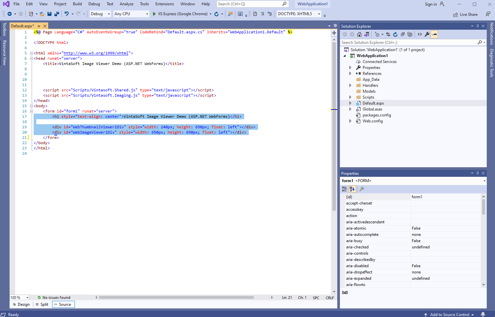Screen dimensions: 495x317
Task: Click the notifications bell in status bar
Action: click(483, 314)
